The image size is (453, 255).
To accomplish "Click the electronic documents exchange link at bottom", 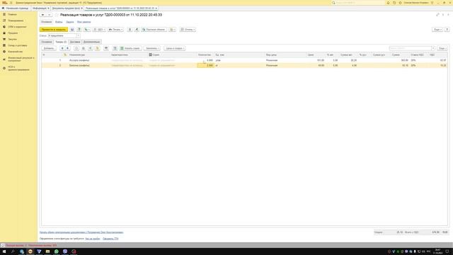I will click(81, 232).
